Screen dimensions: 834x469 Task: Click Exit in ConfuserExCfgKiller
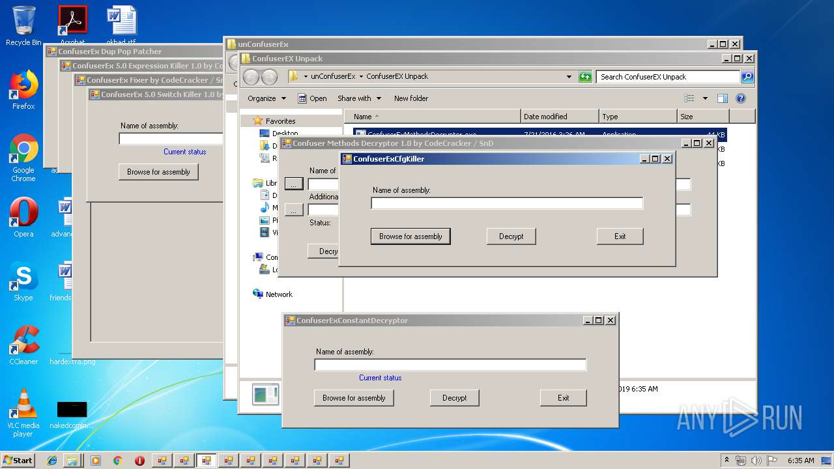[x=620, y=236]
